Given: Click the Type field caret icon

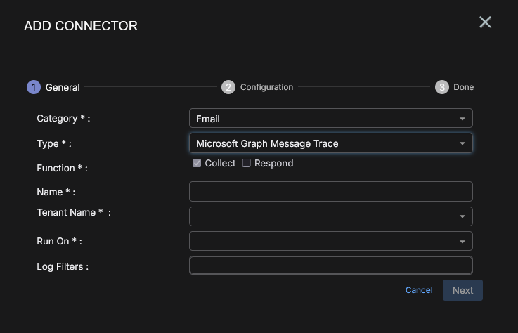Looking at the screenshot, I should pos(462,143).
